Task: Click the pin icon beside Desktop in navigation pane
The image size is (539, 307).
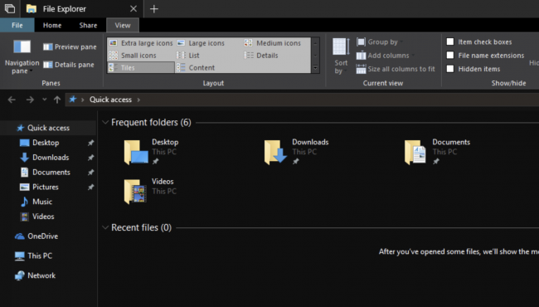Action: pos(90,143)
